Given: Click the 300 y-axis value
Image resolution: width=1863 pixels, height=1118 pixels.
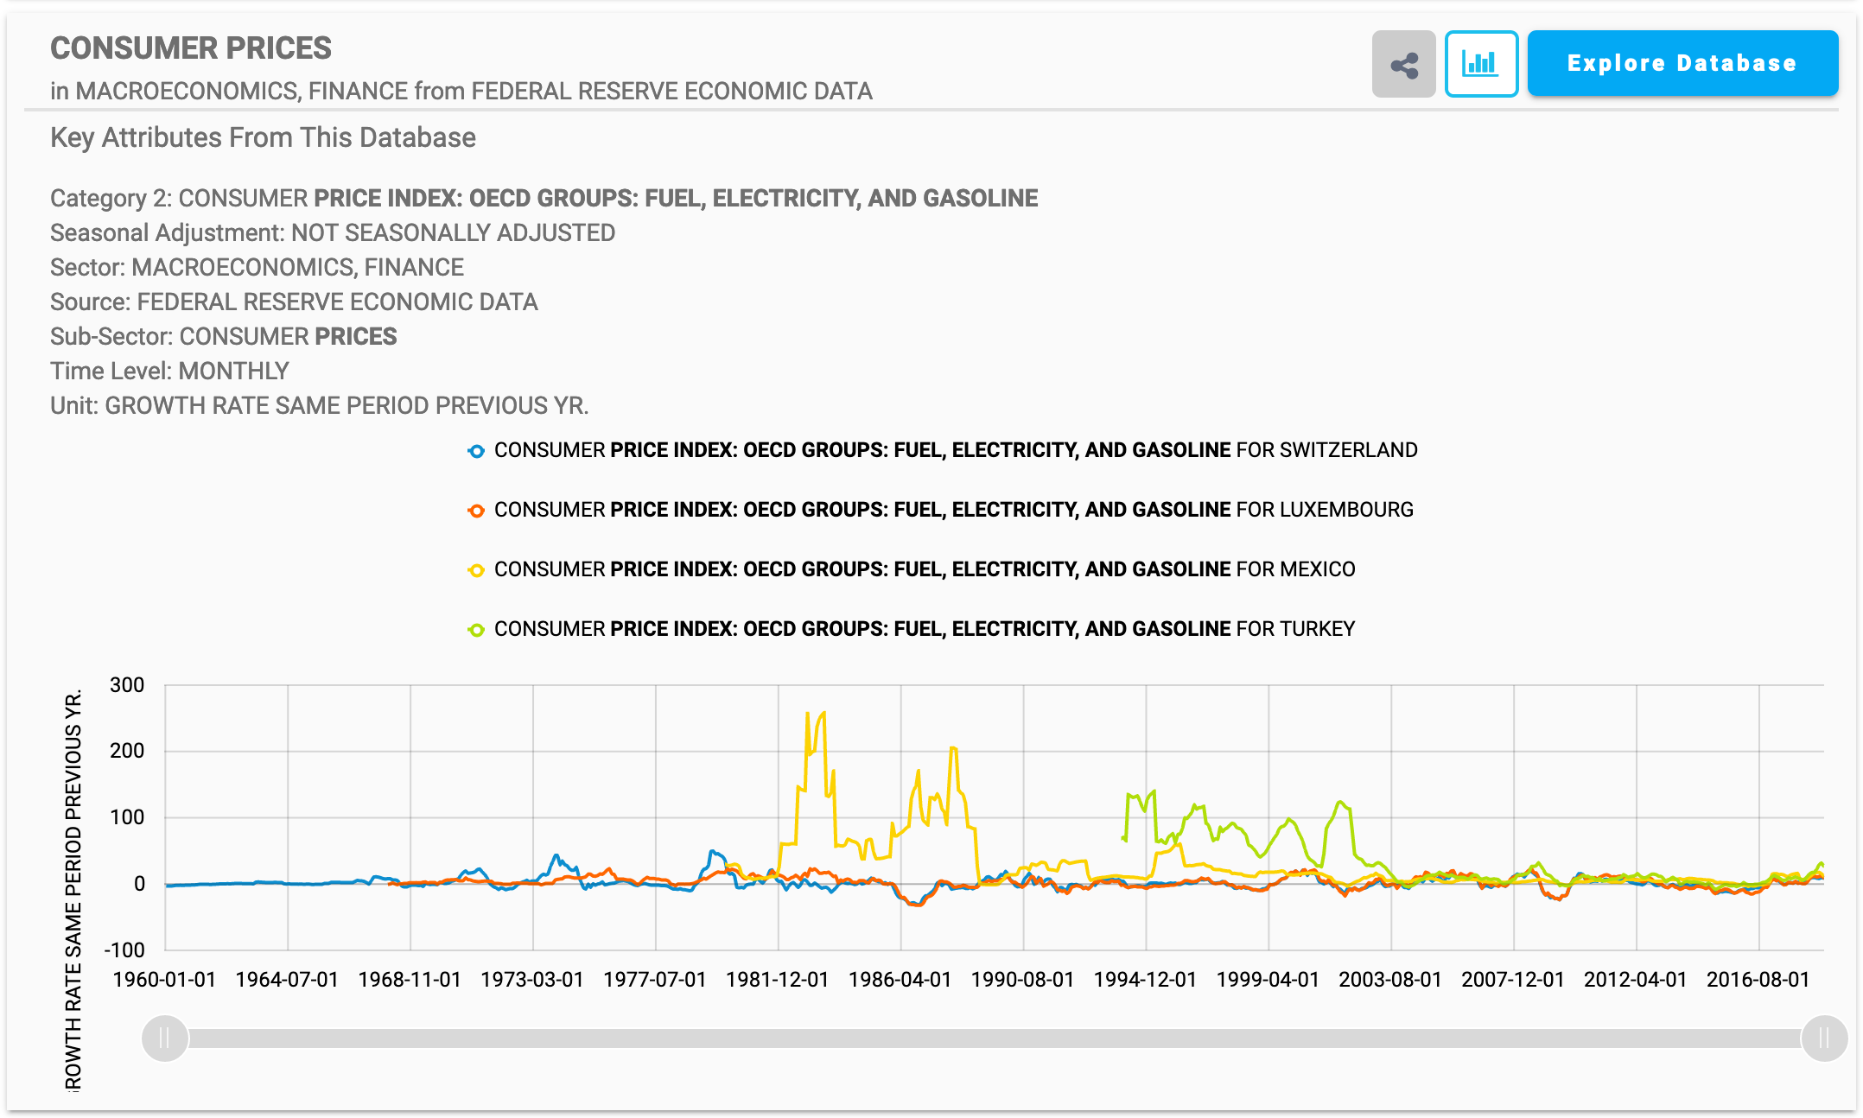Looking at the screenshot, I should click(x=127, y=685).
